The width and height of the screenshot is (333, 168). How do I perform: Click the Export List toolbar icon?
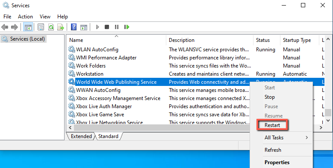tap(61, 27)
